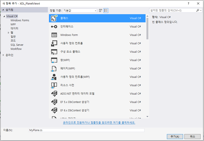Select Windows Forms category
The width and height of the screenshot is (204, 141).
tap(20, 20)
